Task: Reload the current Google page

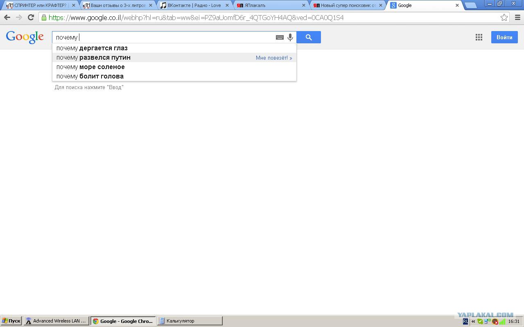Action: click(x=31, y=18)
